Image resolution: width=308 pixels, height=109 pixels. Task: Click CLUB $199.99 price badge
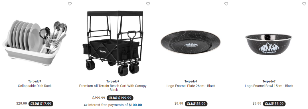[x=120, y=98]
